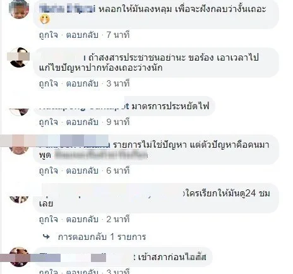
Task: Click the blurred name on the มาตรการประหยัดไฟ comment
Action: (84, 106)
